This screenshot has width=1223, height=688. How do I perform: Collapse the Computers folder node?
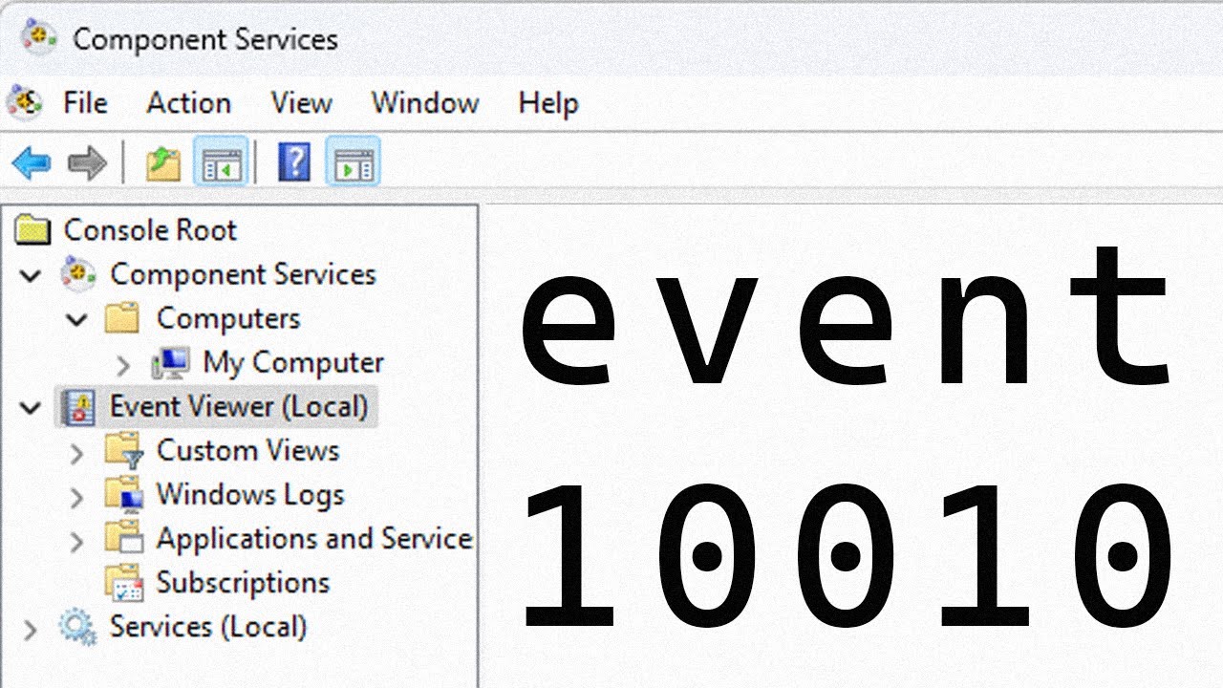(x=77, y=319)
